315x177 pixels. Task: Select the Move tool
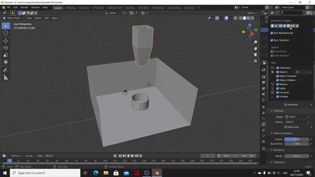pyautogui.click(x=5, y=41)
